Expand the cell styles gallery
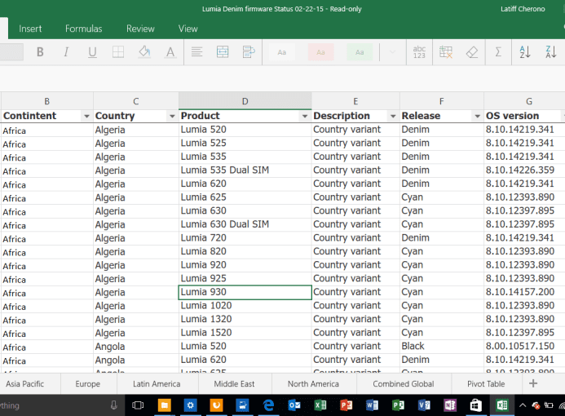The width and height of the screenshot is (565, 416). (x=393, y=52)
